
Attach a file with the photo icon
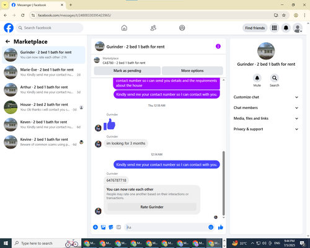pyautogui.click(x=103, y=228)
